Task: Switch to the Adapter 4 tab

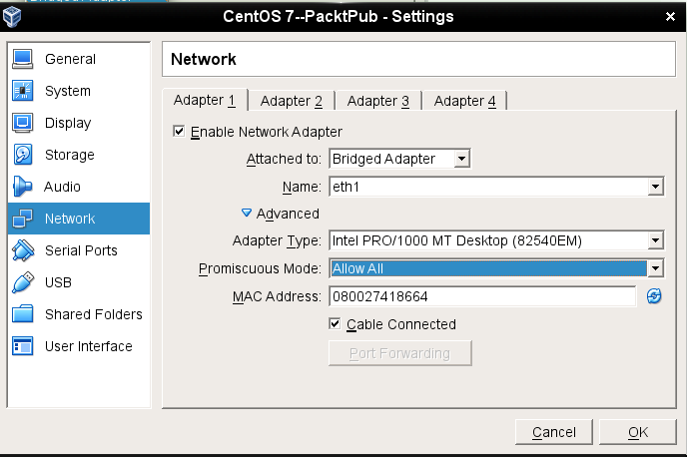Action: coord(464,101)
